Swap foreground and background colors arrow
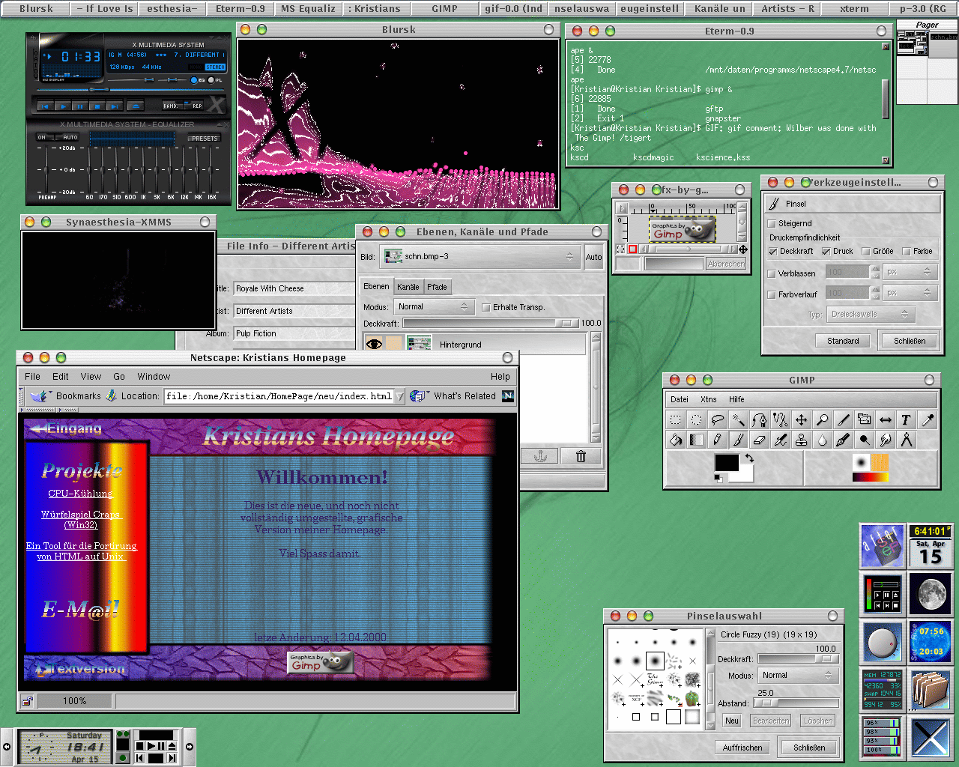This screenshot has height=767, width=959. click(x=748, y=458)
